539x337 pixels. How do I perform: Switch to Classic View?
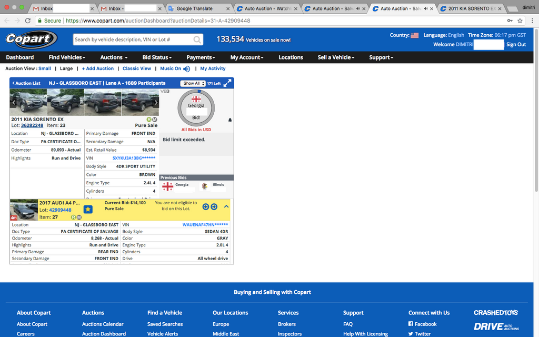137,68
